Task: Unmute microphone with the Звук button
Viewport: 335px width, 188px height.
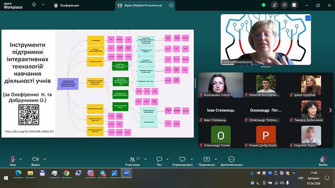Action: [13, 160]
